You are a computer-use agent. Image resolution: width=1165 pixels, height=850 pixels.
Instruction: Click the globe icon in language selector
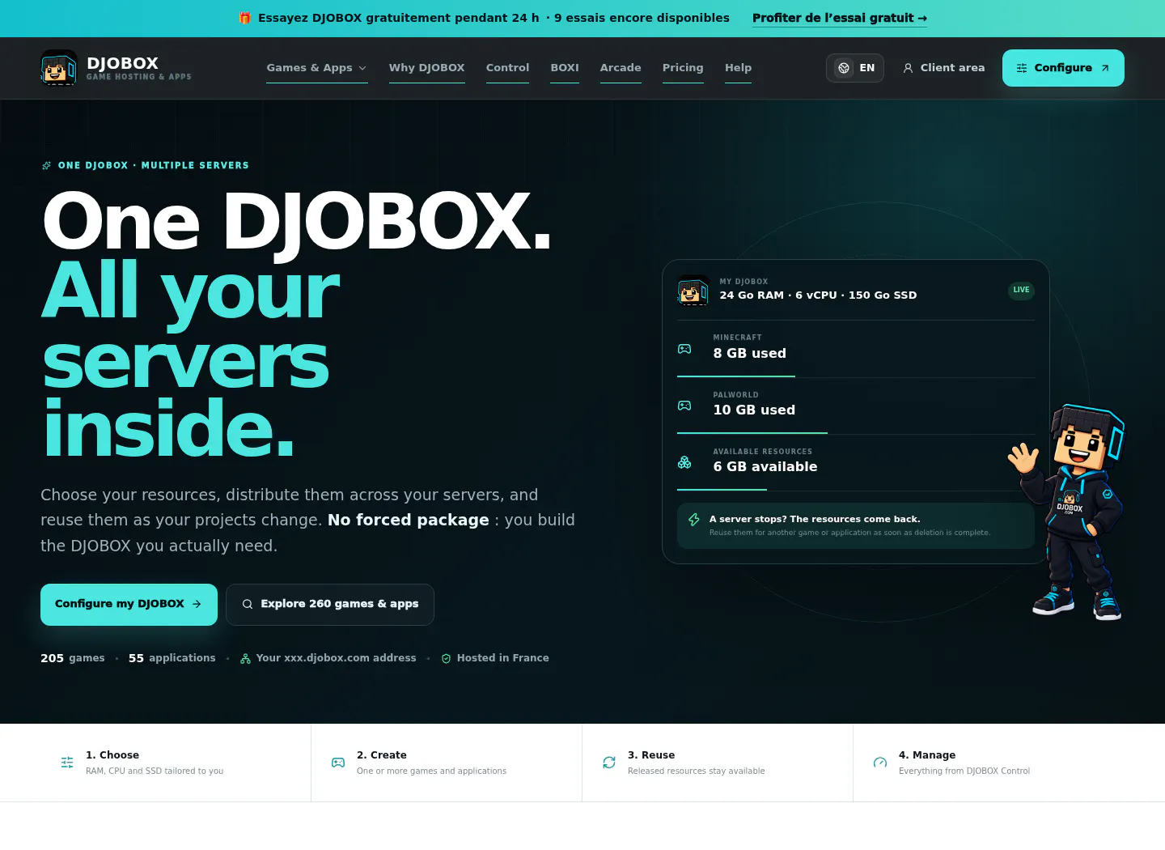[844, 68]
